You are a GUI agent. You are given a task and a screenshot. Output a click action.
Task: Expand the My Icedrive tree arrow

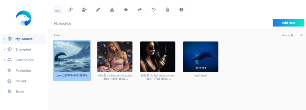click(4, 39)
